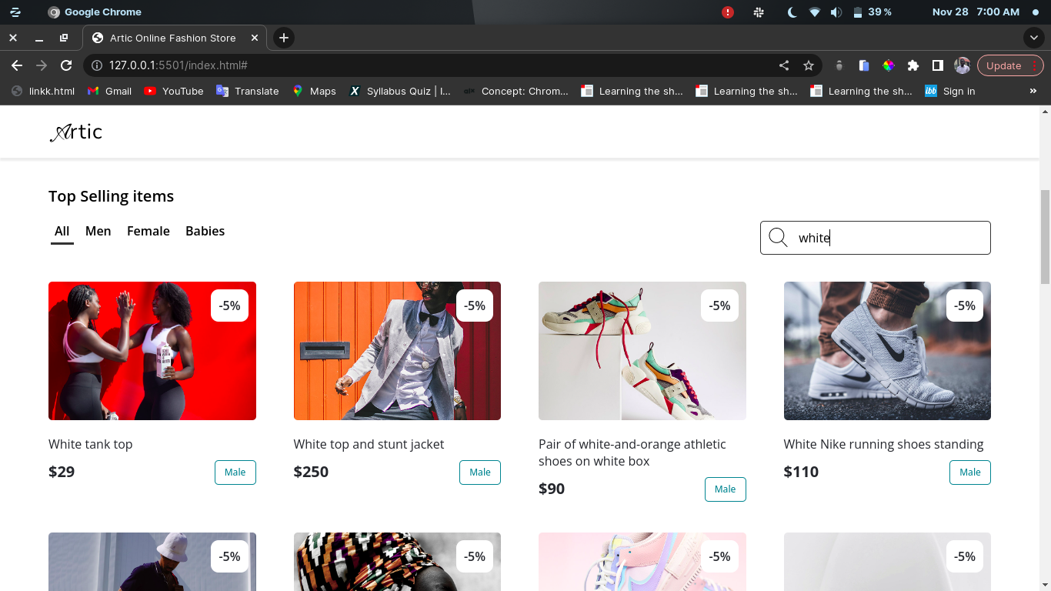Click the Male tag beside the $90 price
The width and height of the screenshot is (1051, 591).
pyautogui.click(x=725, y=489)
